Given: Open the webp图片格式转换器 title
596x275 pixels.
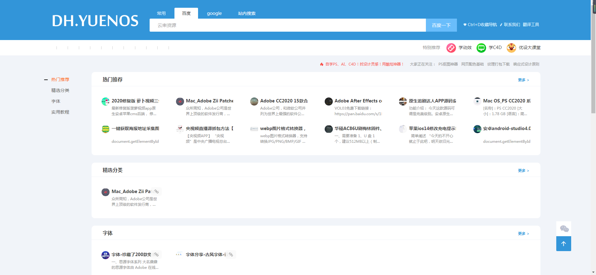Looking at the screenshot, I should click(x=283, y=129).
